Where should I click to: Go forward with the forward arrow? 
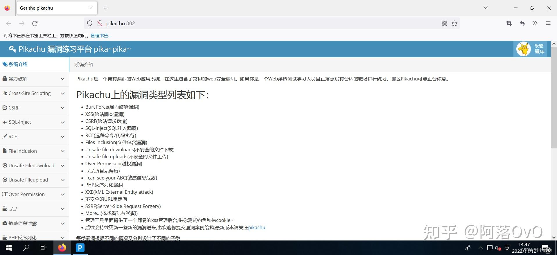pyautogui.click(x=22, y=24)
